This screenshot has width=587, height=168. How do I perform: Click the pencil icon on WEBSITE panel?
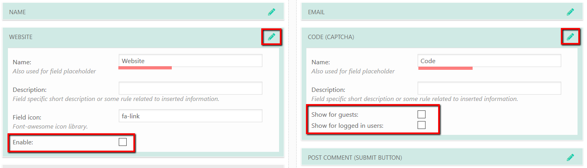coord(272,37)
